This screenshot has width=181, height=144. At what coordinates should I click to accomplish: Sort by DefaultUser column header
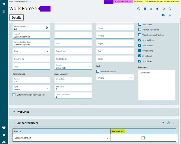143,131
